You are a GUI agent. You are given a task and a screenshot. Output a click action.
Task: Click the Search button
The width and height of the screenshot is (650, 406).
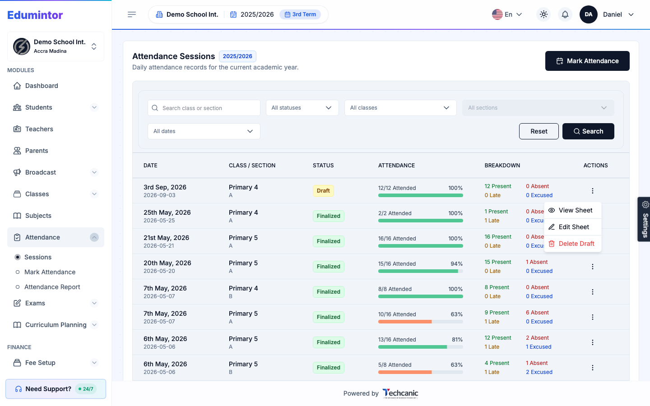tap(588, 131)
